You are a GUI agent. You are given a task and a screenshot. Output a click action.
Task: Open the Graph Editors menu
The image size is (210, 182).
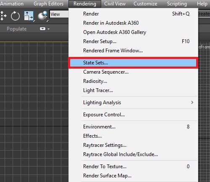[x=48, y=4]
